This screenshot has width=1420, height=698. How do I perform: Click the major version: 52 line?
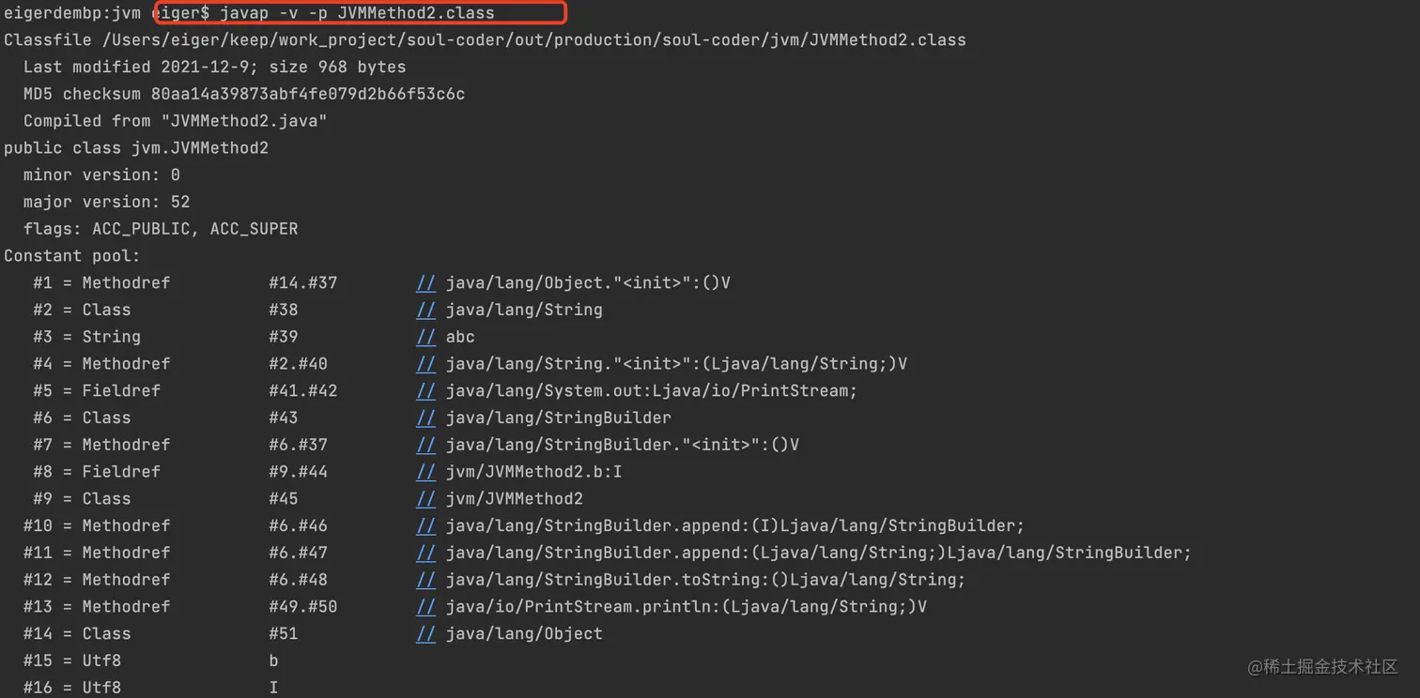click(x=107, y=202)
